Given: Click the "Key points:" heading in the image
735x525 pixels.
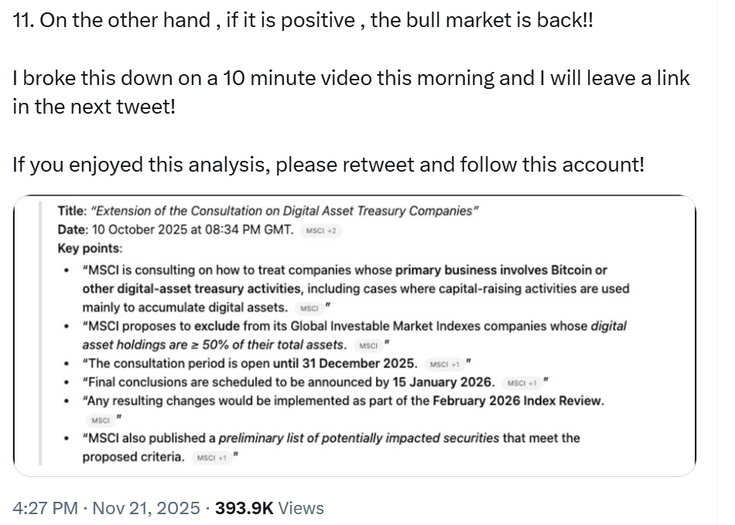Looking at the screenshot, I should coord(90,249).
